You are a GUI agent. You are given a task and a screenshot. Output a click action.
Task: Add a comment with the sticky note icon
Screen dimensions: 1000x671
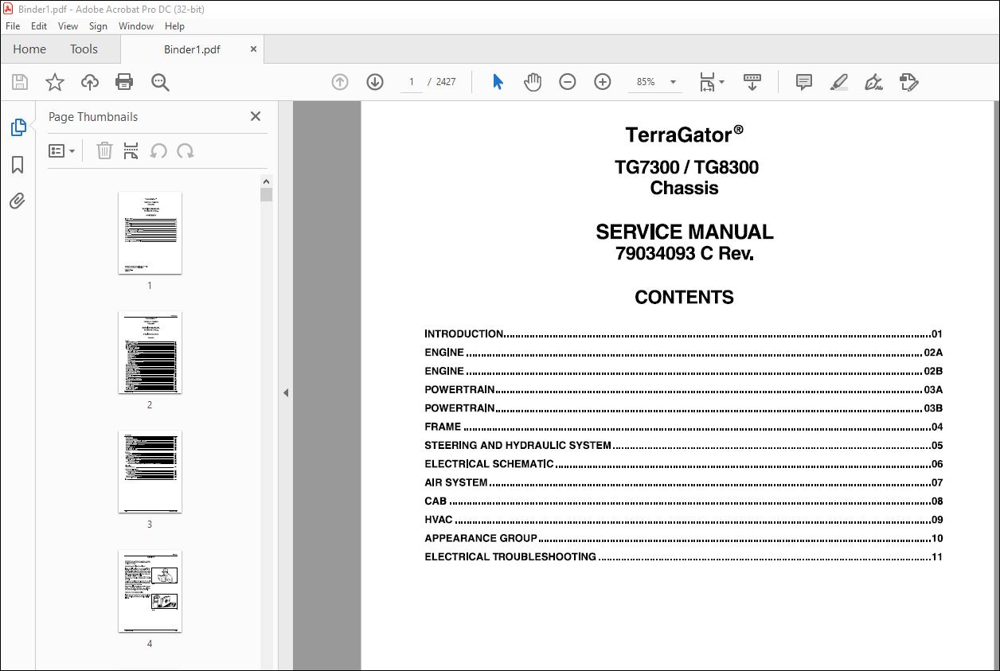point(804,82)
